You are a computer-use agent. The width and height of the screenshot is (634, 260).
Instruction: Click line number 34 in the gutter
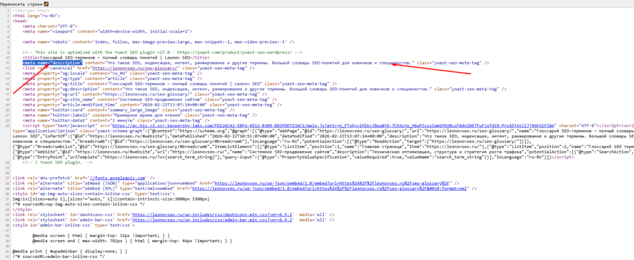(7, 214)
